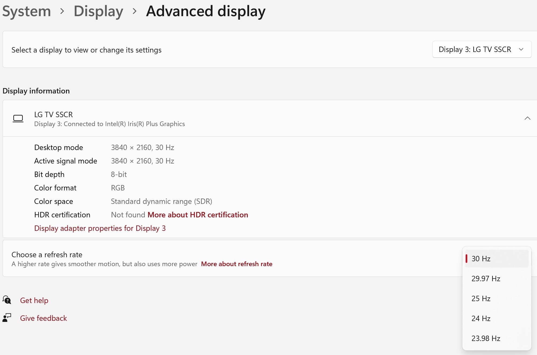The width and height of the screenshot is (537, 355).
Task: Click the Get help headset icon
Action: pyautogui.click(x=7, y=300)
